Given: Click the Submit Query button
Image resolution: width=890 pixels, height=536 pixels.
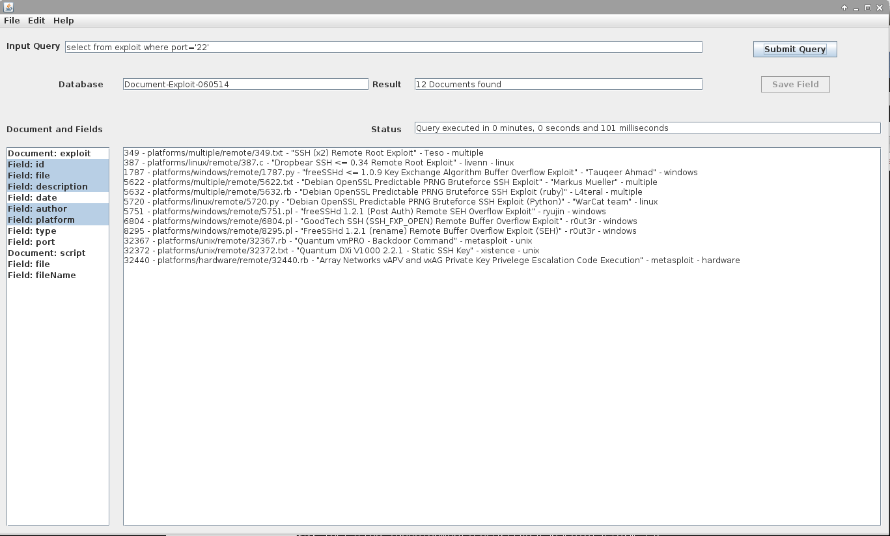Looking at the screenshot, I should [795, 49].
